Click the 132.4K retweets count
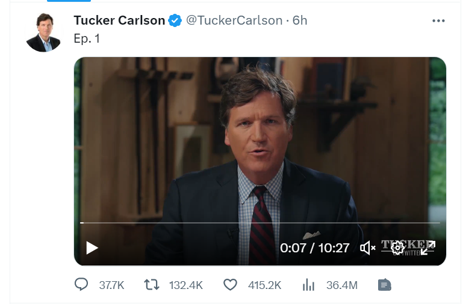This screenshot has height=304, width=463. click(186, 285)
